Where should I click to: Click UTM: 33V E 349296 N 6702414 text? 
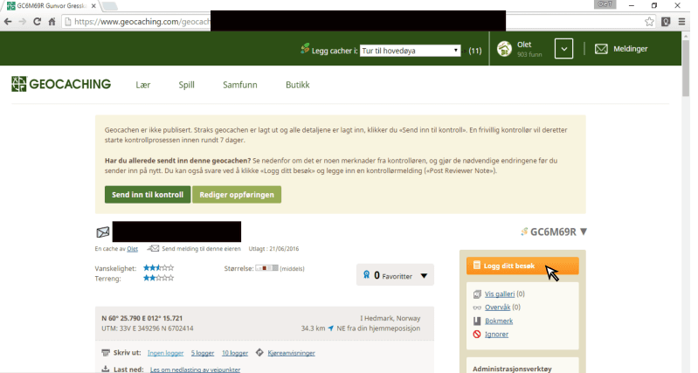tap(148, 328)
